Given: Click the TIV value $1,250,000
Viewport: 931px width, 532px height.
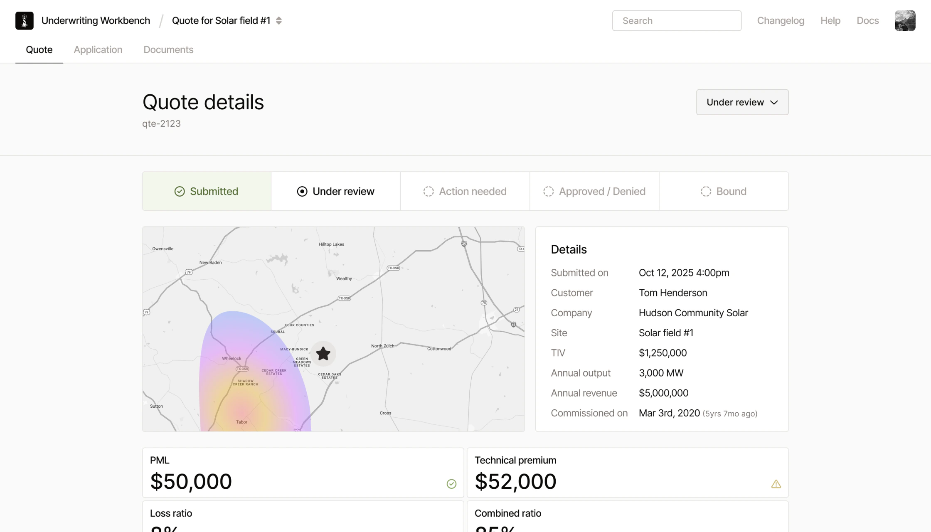Looking at the screenshot, I should (663, 353).
